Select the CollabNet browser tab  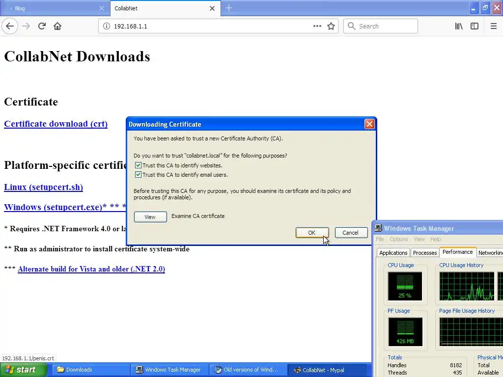(165, 8)
